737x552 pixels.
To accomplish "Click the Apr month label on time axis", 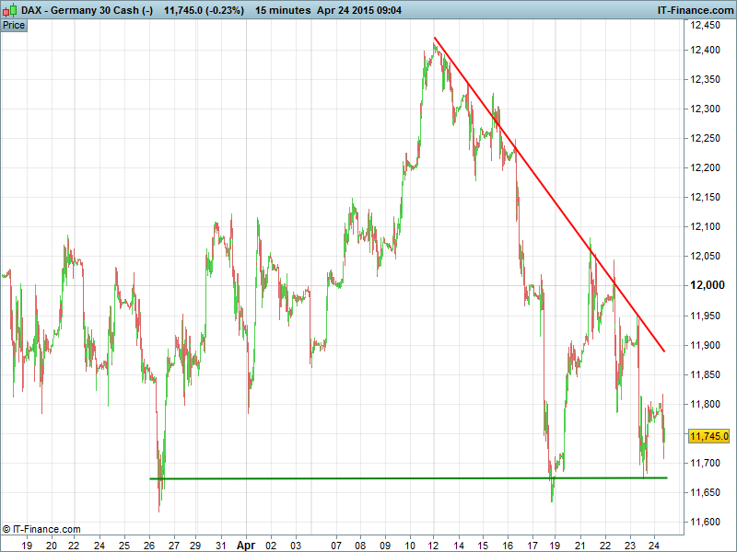I will pos(245,545).
